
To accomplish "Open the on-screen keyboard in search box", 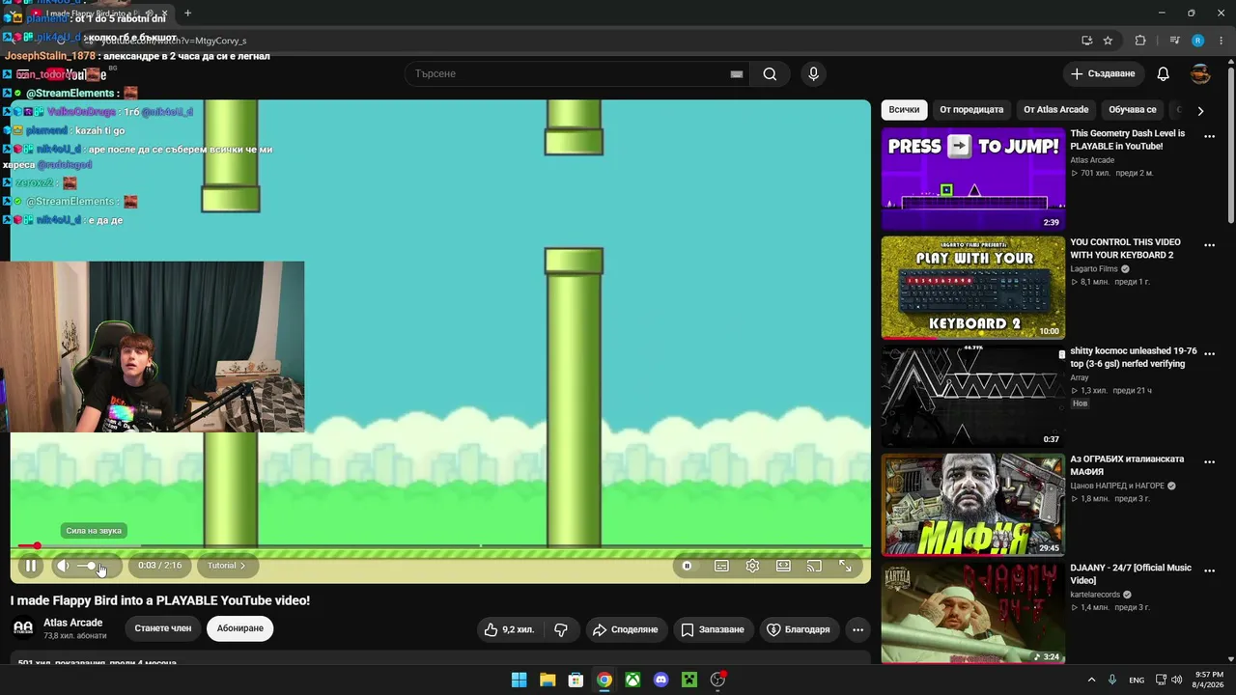I will coord(737,74).
